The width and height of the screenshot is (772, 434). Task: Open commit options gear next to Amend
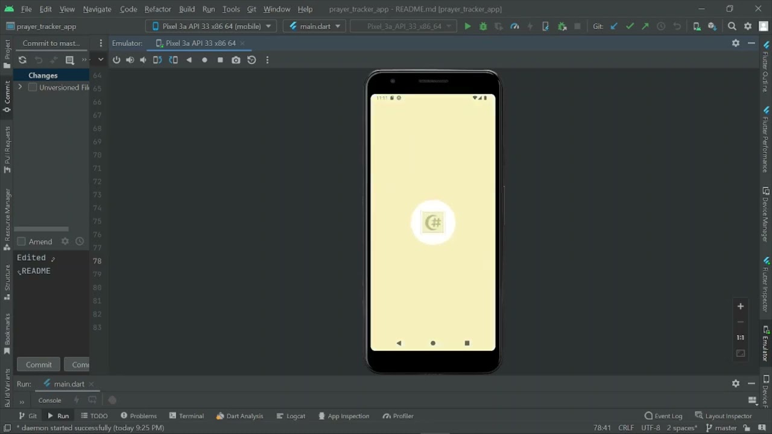pyautogui.click(x=65, y=241)
